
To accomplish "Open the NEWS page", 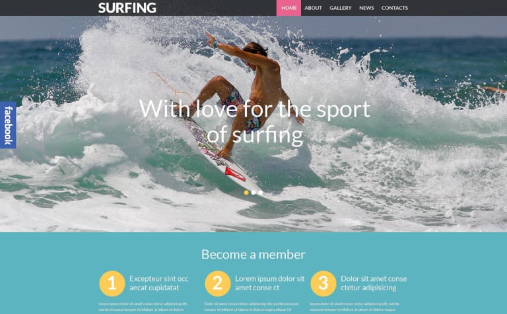I will tap(366, 8).
